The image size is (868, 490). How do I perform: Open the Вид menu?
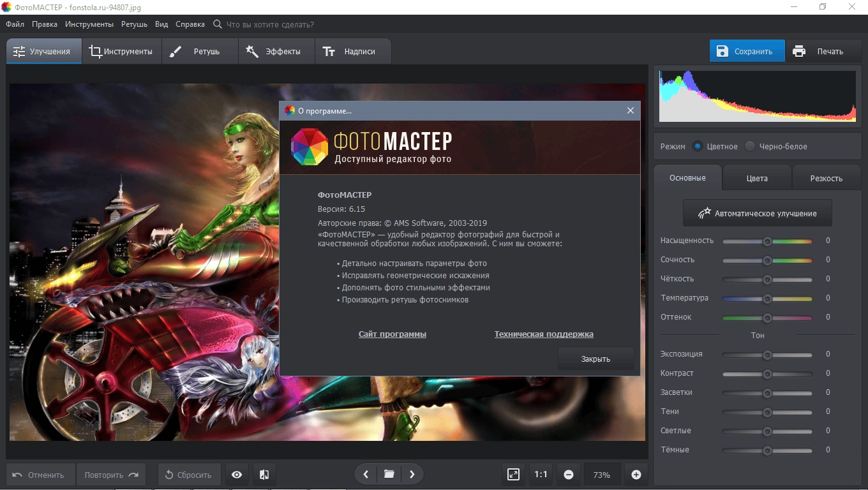coord(161,24)
